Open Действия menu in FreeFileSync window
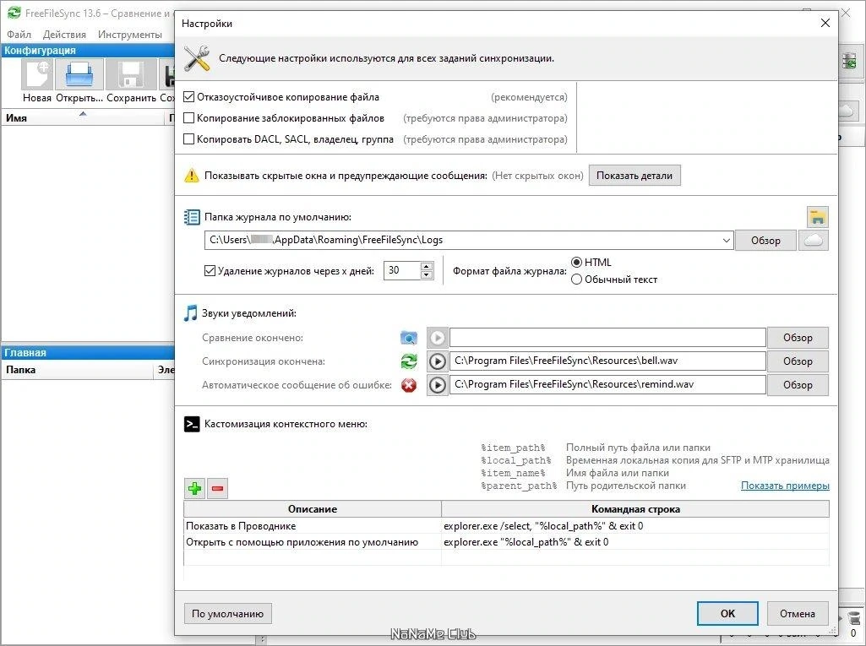 pyautogui.click(x=64, y=35)
